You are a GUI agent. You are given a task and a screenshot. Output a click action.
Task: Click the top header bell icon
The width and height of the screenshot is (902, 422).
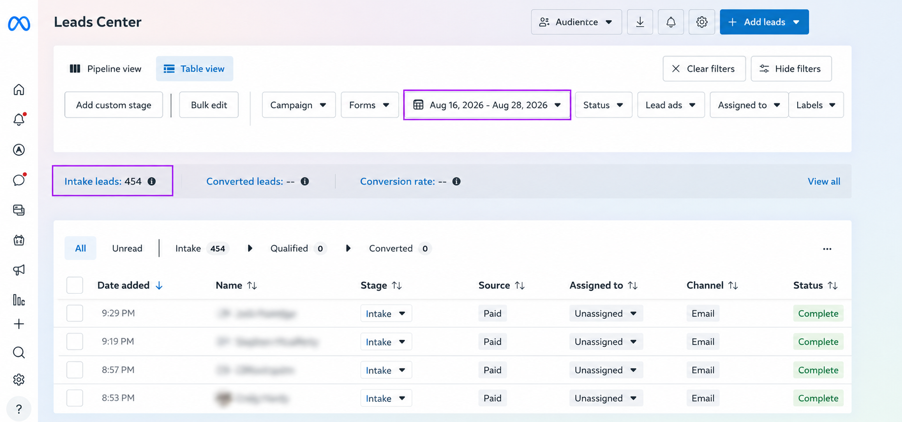coord(671,22)
